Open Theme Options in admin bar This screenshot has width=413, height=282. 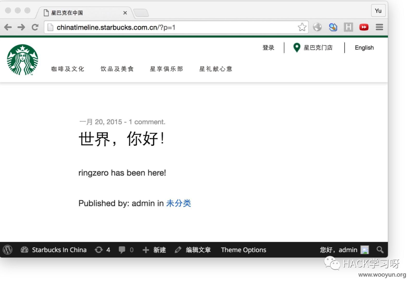[244, 250]
